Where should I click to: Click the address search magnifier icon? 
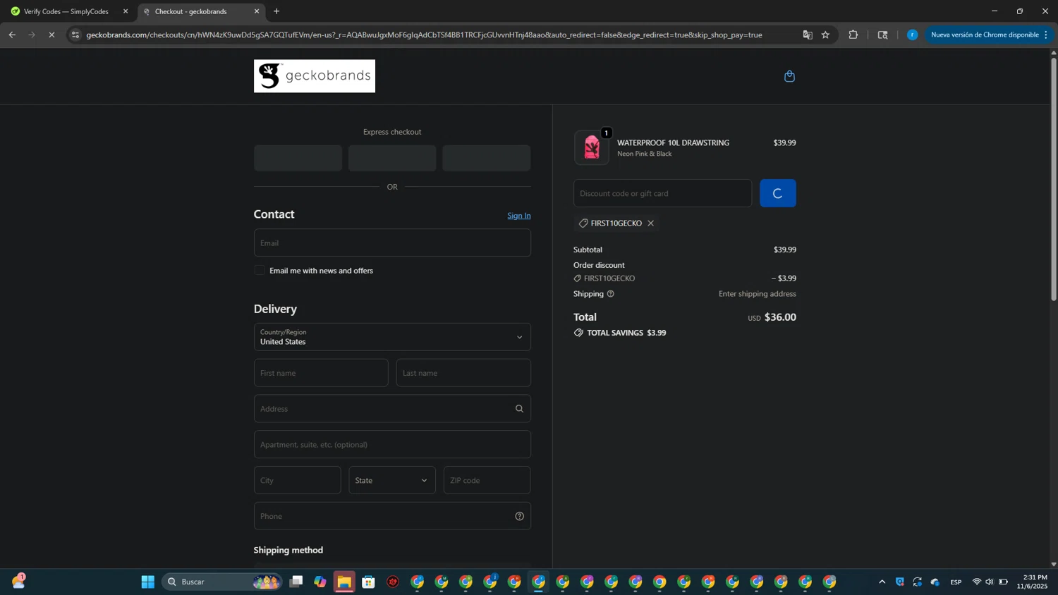(x=519, y=409)
